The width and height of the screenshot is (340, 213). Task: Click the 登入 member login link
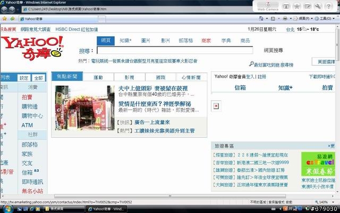[x=250, y=77]
